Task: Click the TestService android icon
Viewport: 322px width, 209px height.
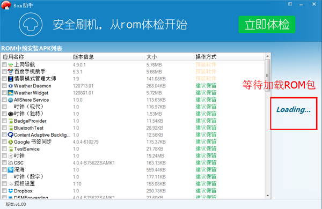Action: 11,149
